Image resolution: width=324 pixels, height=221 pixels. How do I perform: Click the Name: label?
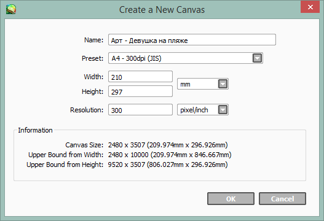93,40
